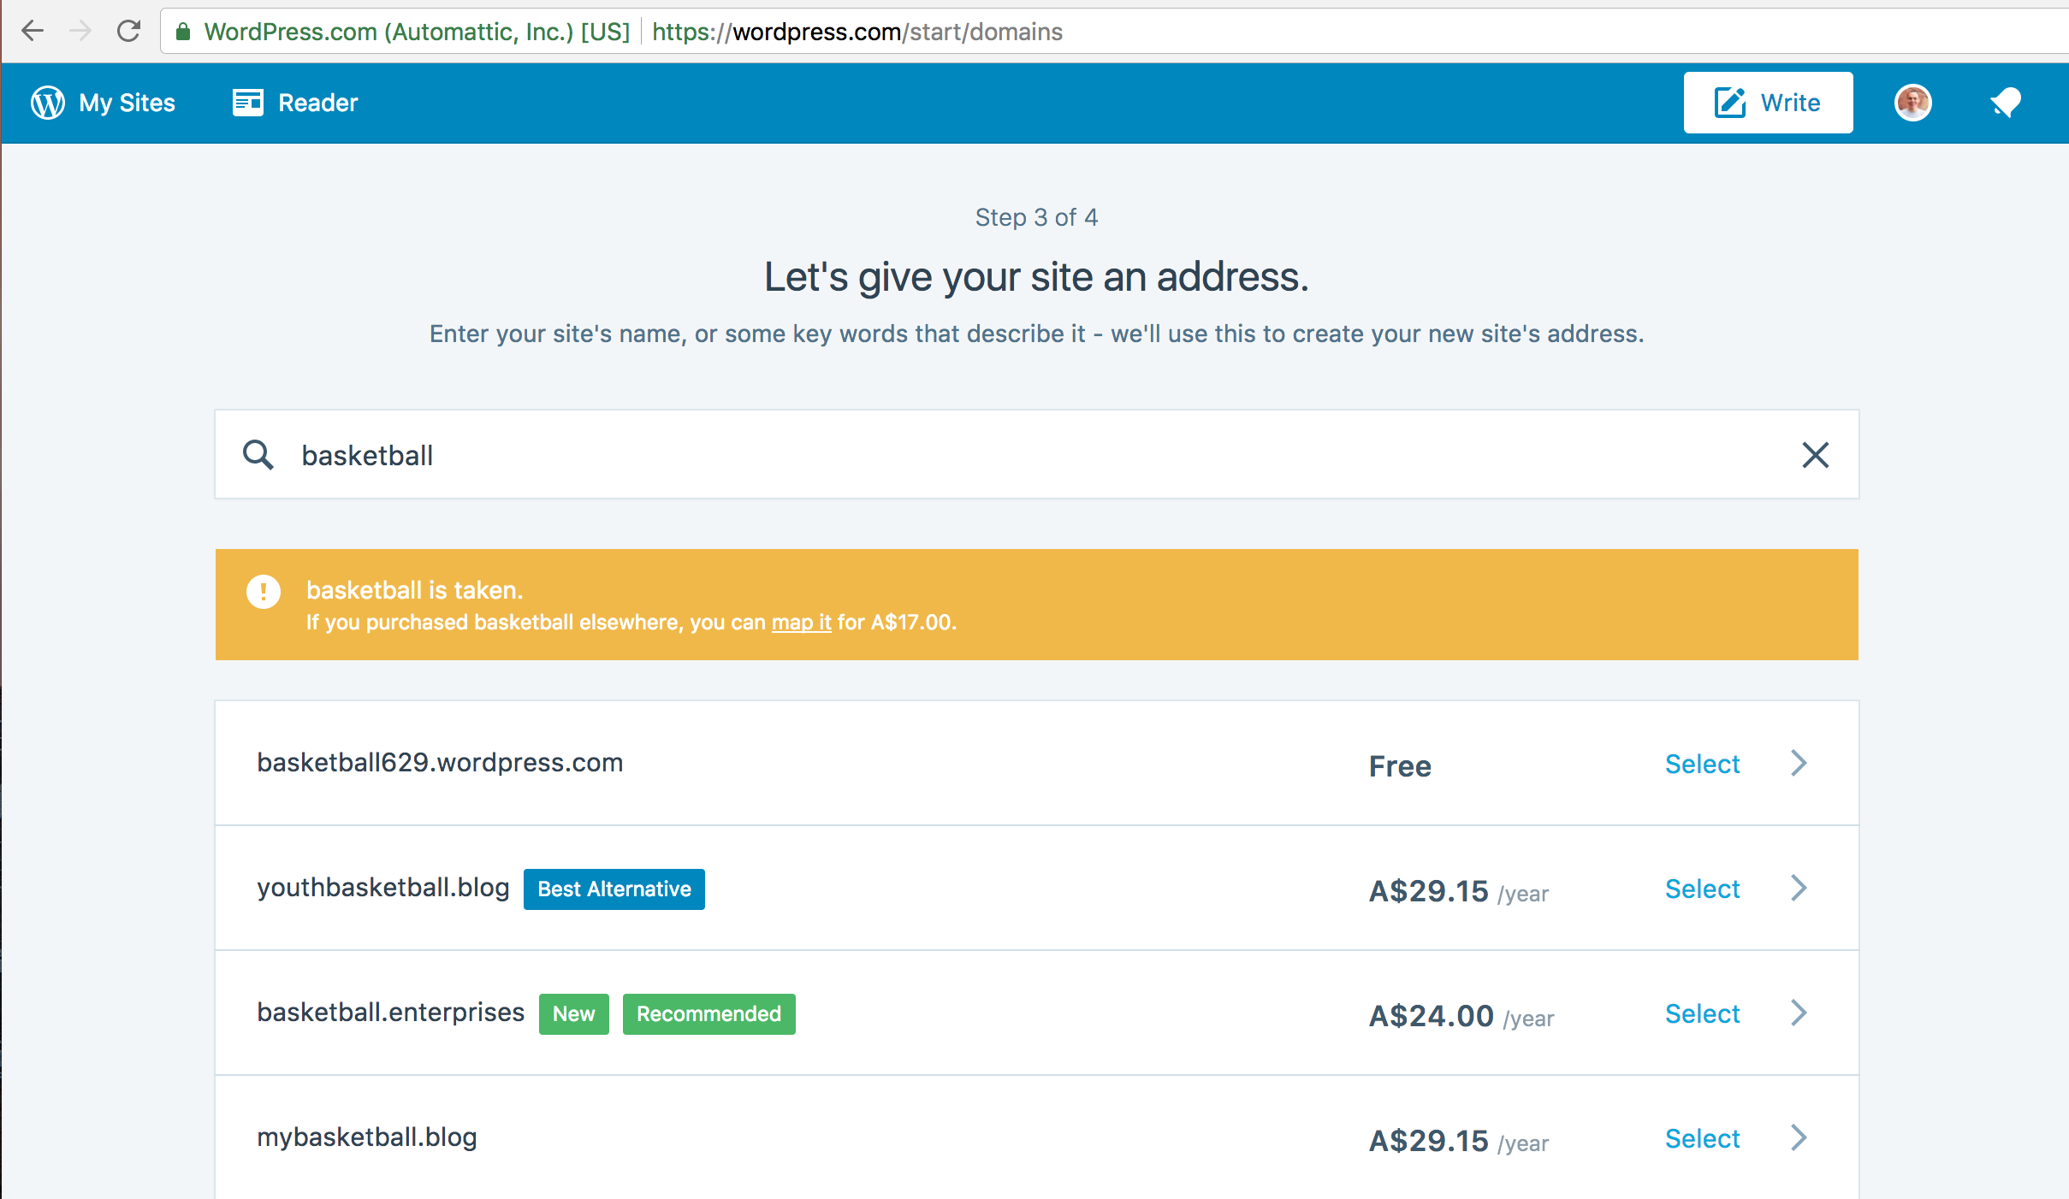Follow the 'map it' link
2069x1199 pixels.
point(801,623)
